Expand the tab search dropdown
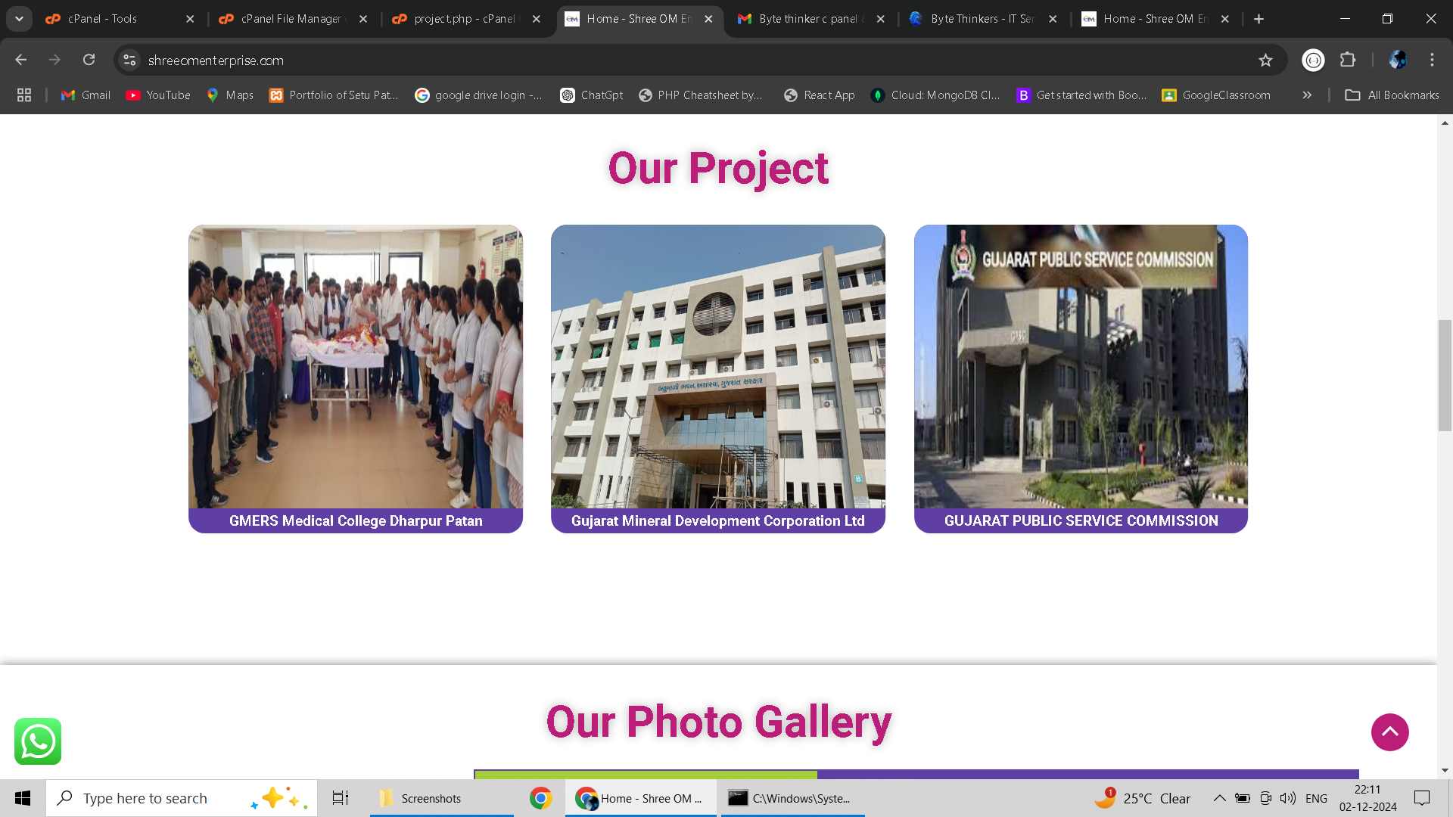The width and height of the screenshot is (1453, 817). [x=19, y=19]
